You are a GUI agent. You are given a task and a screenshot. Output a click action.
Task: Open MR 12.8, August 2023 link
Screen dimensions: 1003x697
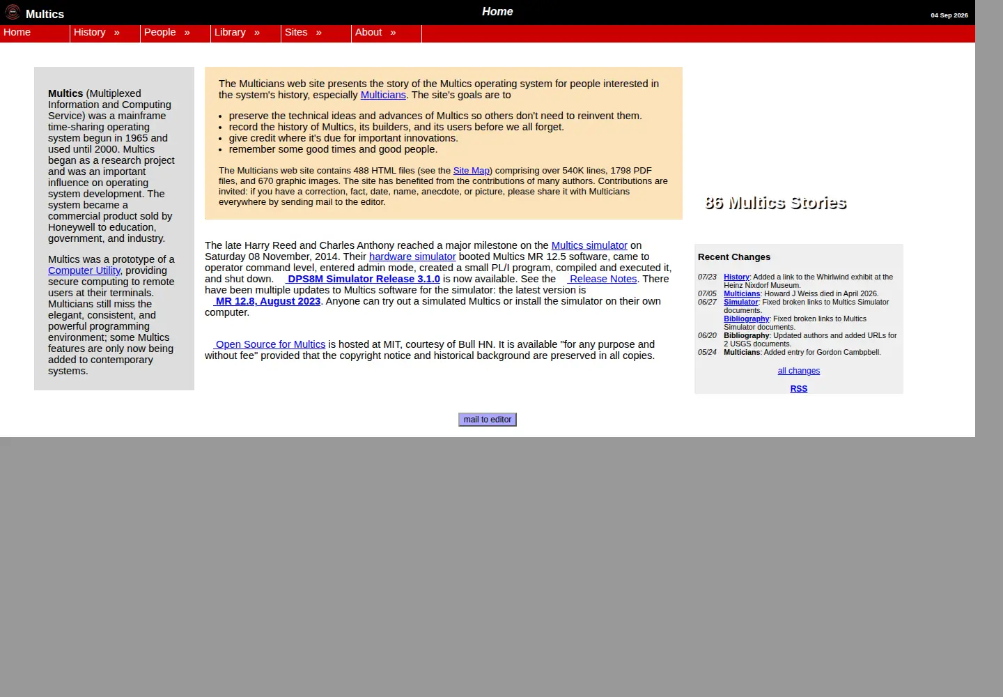[x=267, y=301]
